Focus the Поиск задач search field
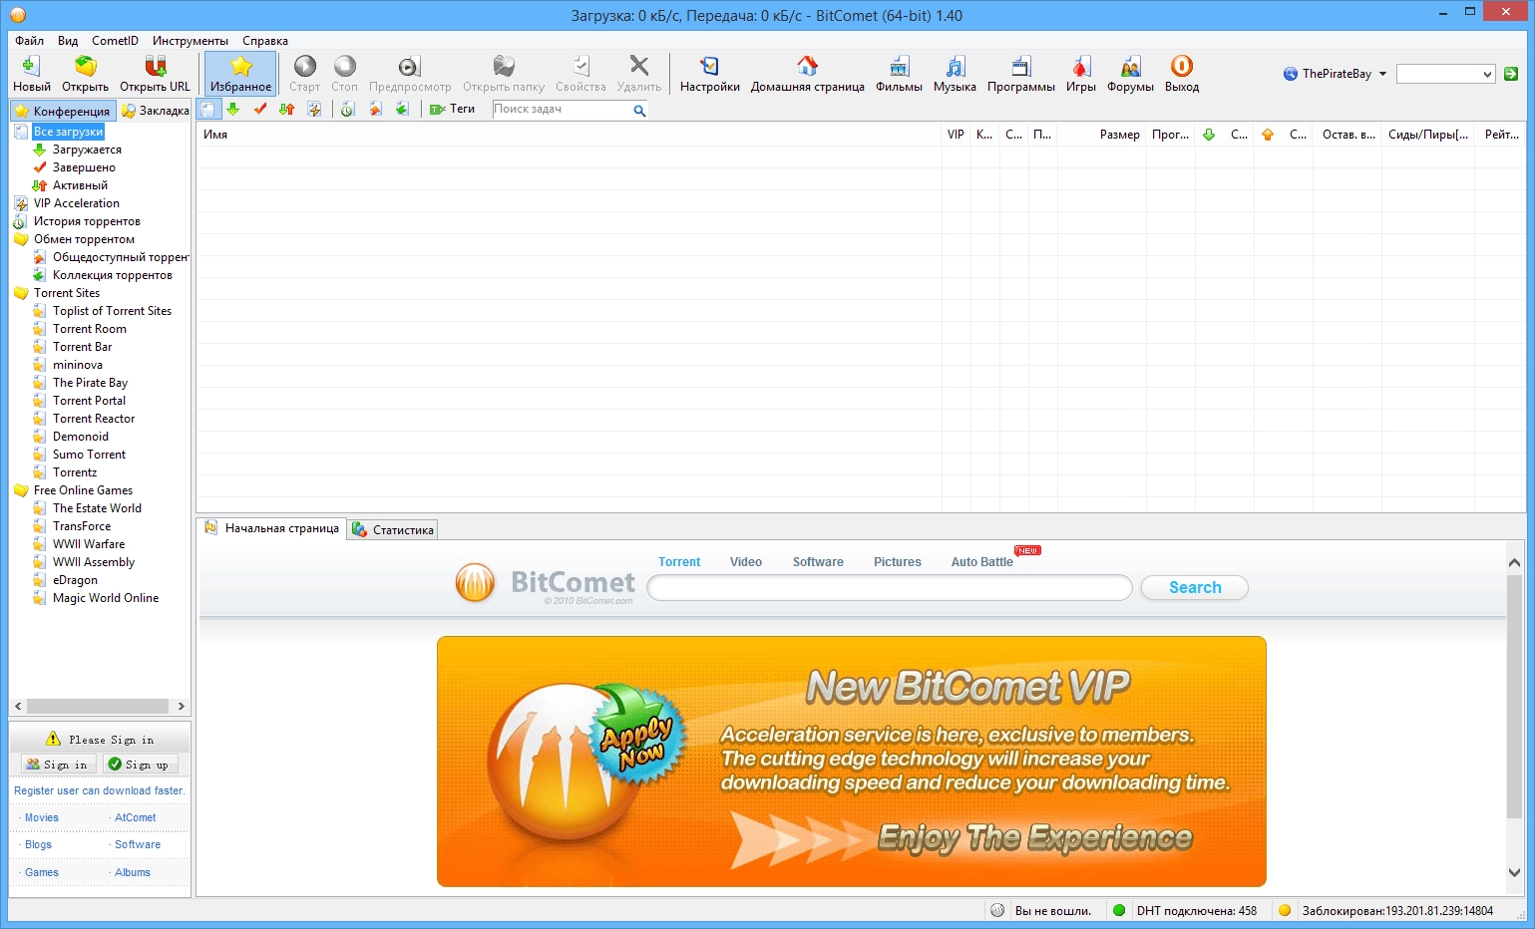This screenshot has height=929, width=1535. click(x=563, y=110)
